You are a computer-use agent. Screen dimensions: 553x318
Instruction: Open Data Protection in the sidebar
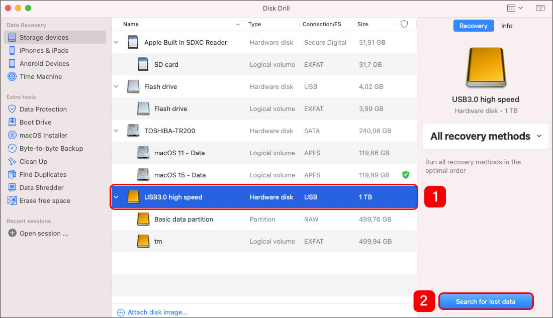43,109
